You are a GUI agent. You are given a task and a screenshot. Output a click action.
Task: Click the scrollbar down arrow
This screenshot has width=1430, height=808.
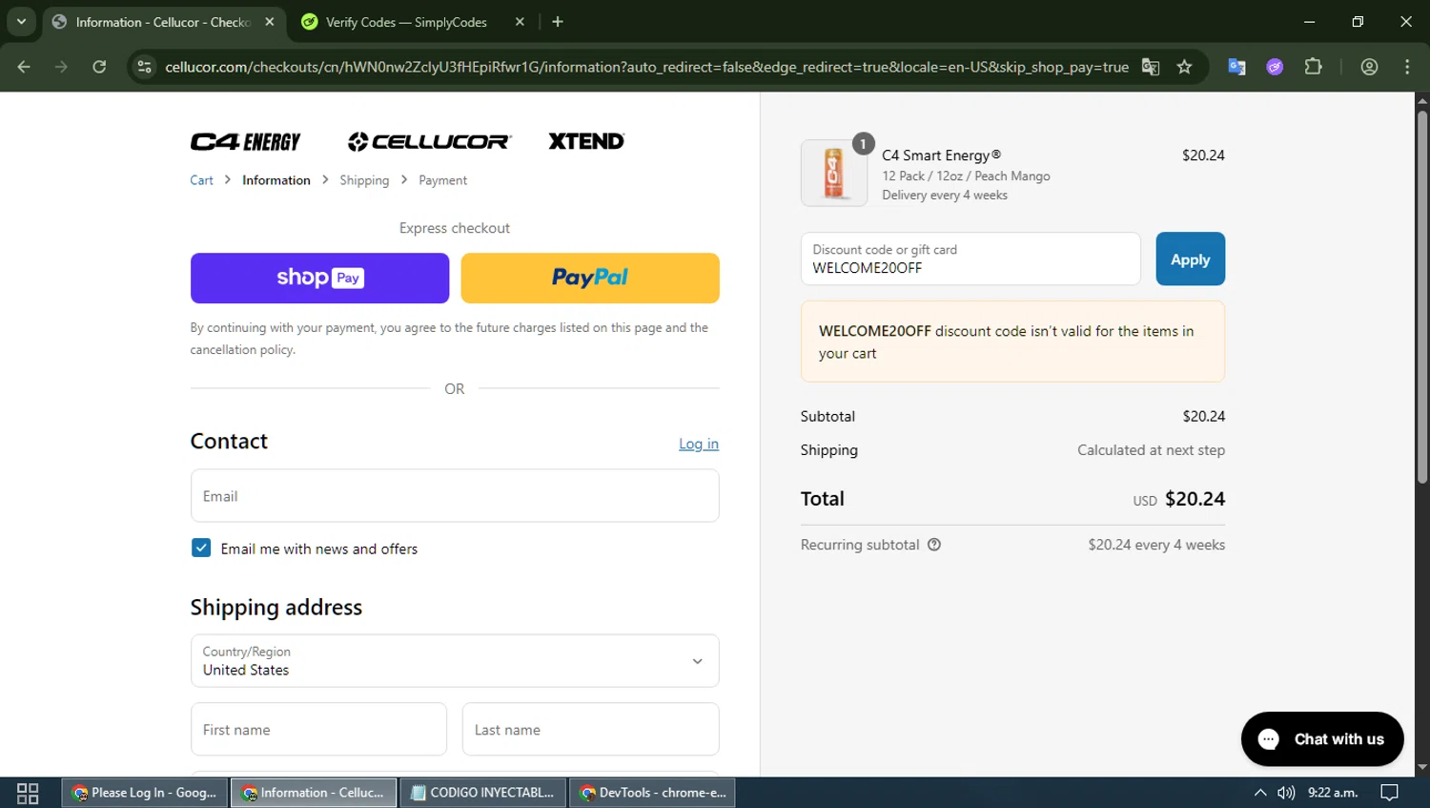tap(1422, 767)
